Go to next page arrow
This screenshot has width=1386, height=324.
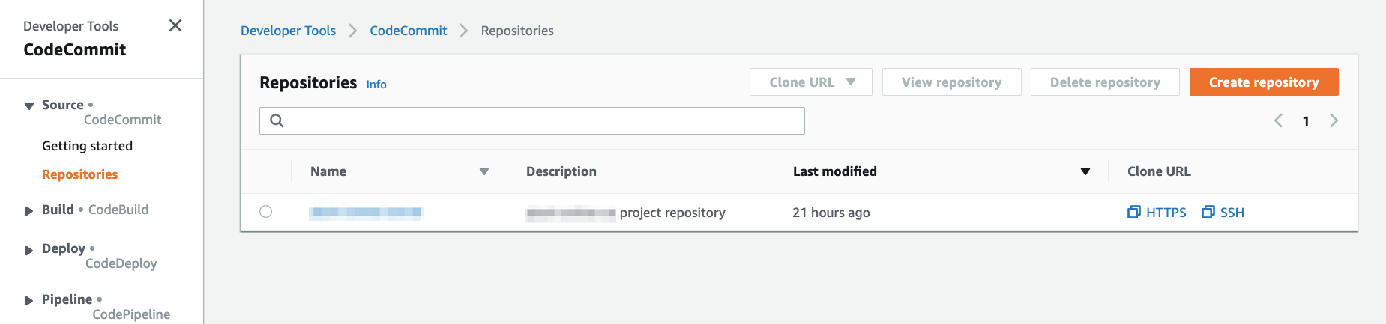click(x=1334, y=120)
